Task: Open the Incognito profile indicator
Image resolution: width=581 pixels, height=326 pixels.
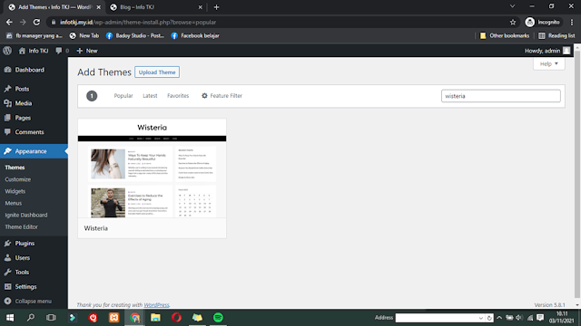Action: click(543, 22)
